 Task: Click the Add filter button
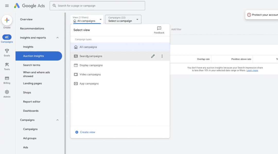coord(176,29)
